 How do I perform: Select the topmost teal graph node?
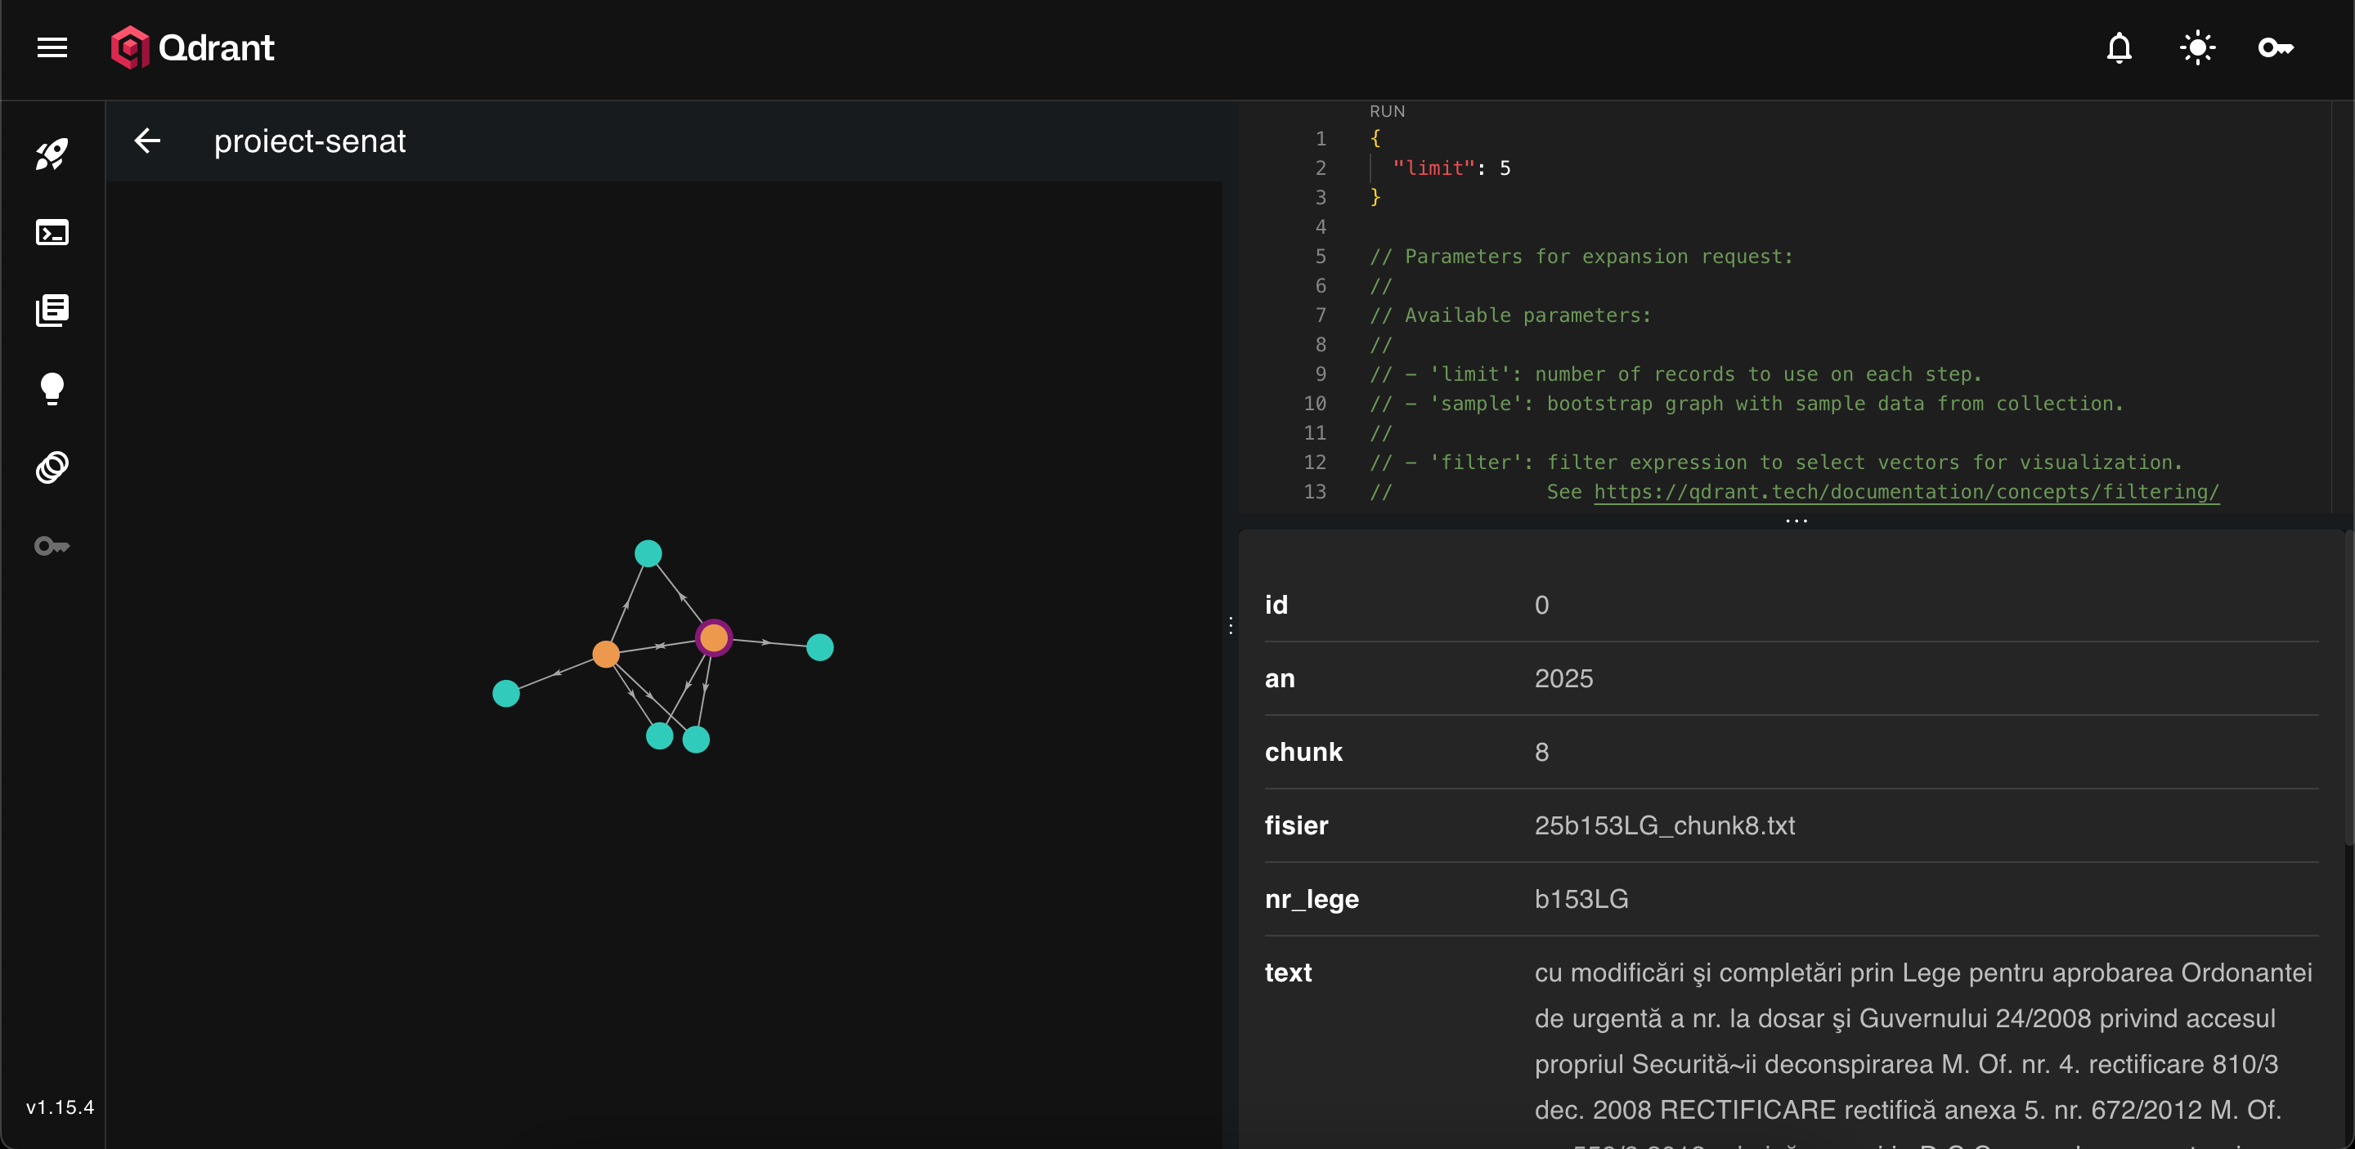click(648, 553)
